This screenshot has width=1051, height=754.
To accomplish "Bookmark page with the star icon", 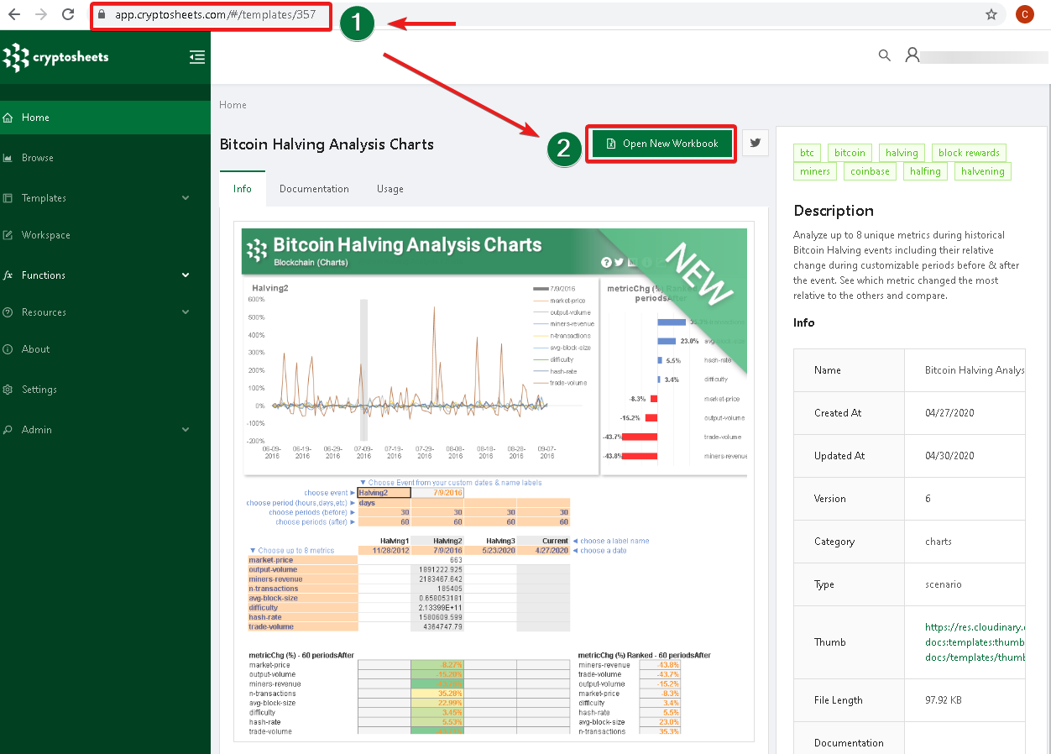I will (x=991, y=14).
